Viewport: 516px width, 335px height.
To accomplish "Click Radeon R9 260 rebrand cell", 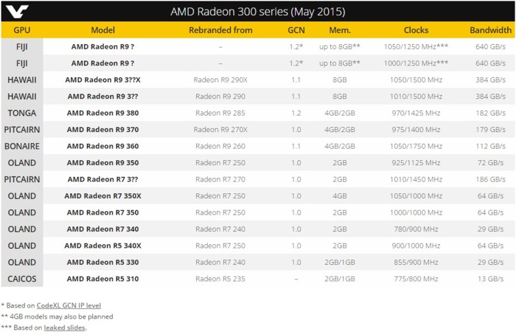I will [x=220, y=146].
